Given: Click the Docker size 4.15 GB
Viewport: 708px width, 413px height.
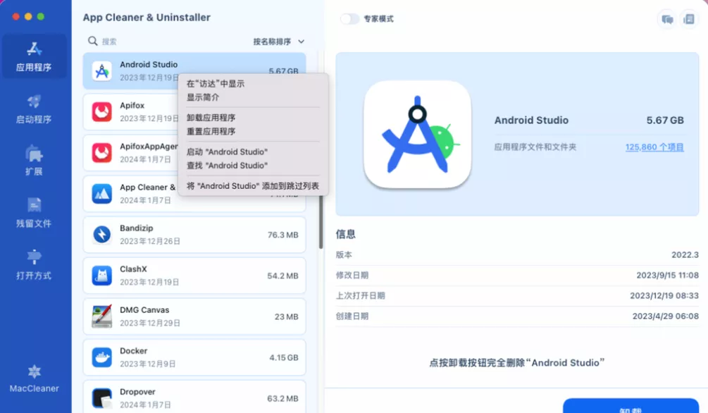Looking at the screenshot, I should coord(284,357).
